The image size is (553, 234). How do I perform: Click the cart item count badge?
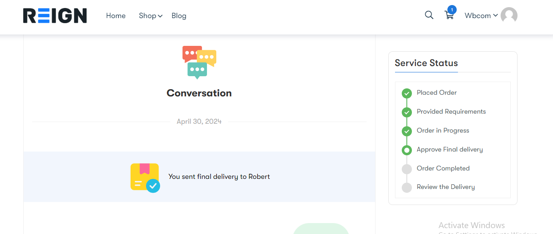(452, 9)
